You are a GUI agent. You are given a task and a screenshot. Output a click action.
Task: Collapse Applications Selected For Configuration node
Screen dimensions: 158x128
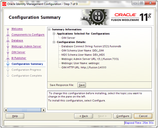[54, 34]
